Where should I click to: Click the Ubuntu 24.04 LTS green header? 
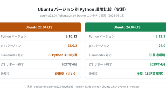[x=126, y=27]
